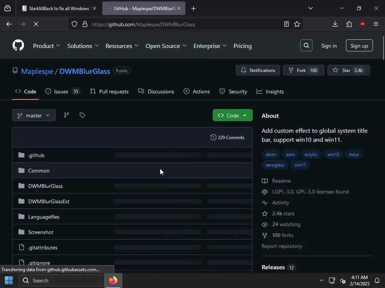The height and width of the screenshot is (288, 385).
Task: Open Firefox tracking protection shield icon
Action: pos(74,24)
